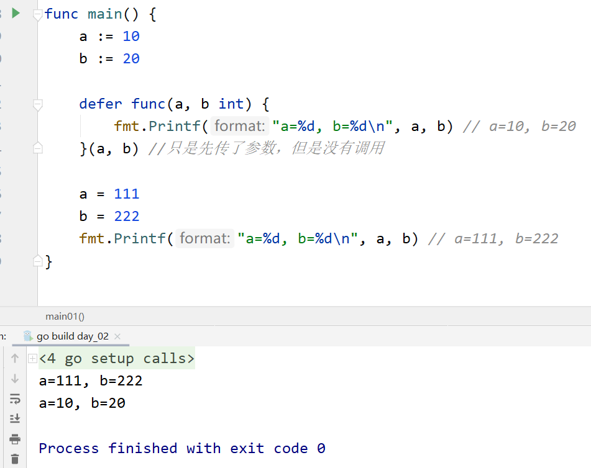Click the "a=111, b=222" console output line
The image size is (591, 468).
pyautogui.click(x=91, y=380)
